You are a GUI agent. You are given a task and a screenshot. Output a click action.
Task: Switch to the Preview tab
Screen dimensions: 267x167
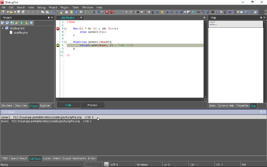point(92,105)
